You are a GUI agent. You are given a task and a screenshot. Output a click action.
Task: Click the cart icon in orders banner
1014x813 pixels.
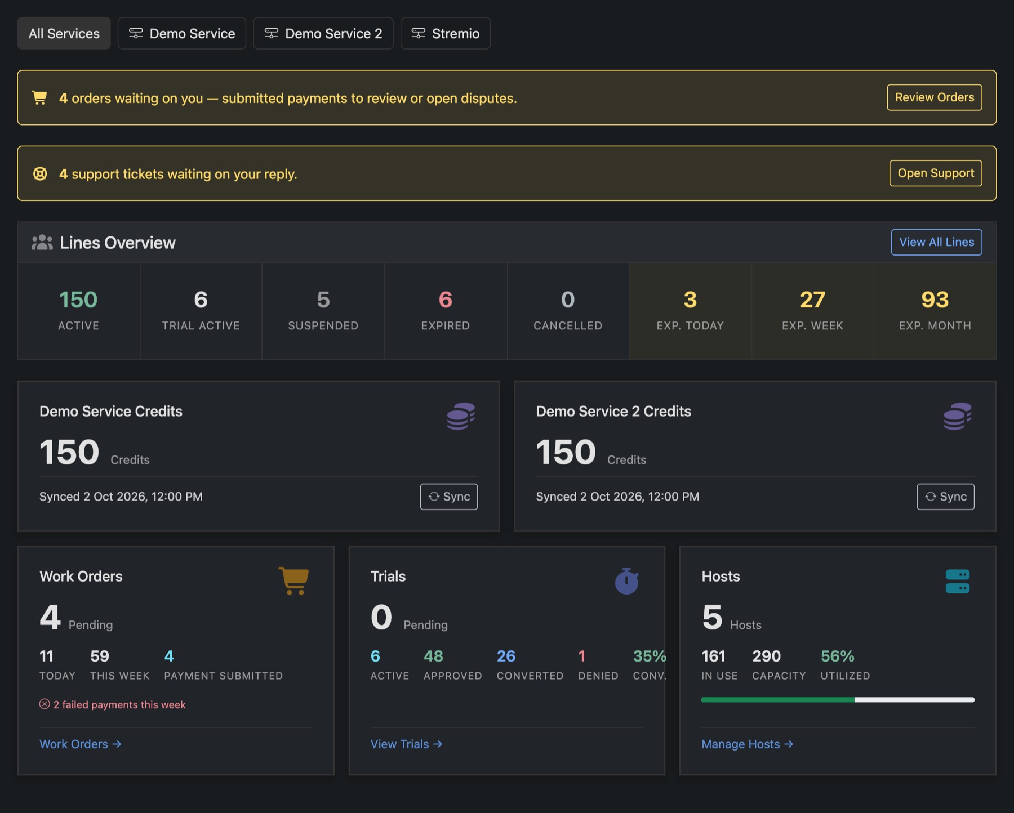coord(39,98)
